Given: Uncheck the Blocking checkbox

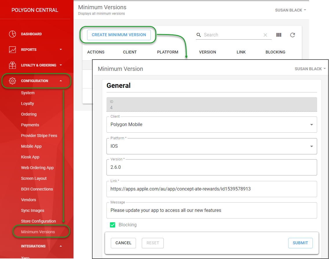Looking at the screenshot, I should 113,225.
